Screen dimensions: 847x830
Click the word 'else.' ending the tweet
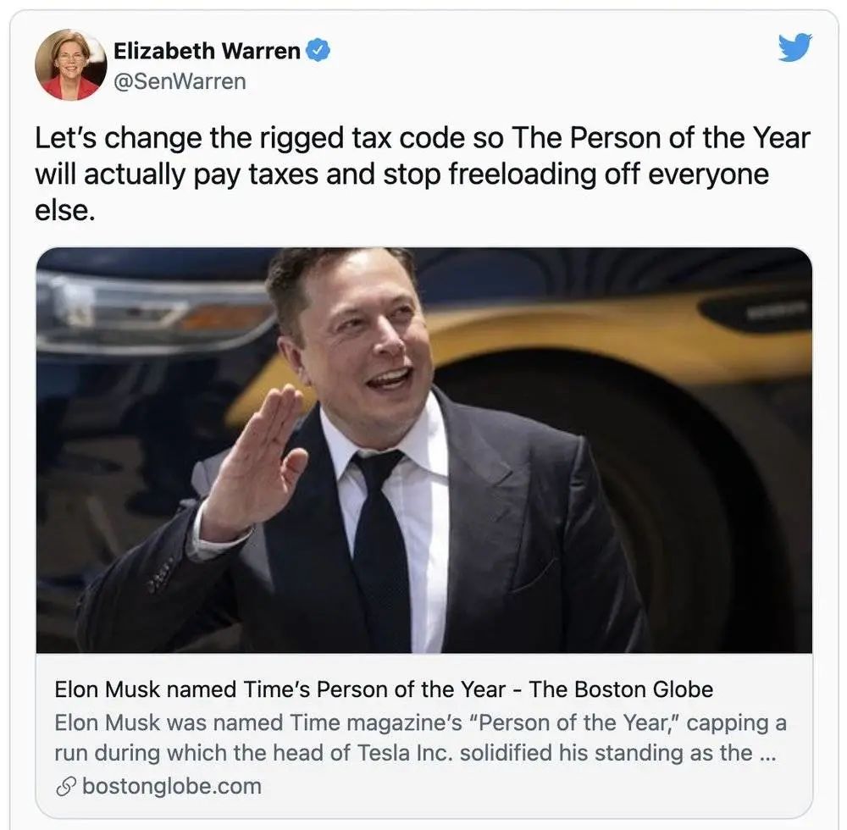click(65, 210)
